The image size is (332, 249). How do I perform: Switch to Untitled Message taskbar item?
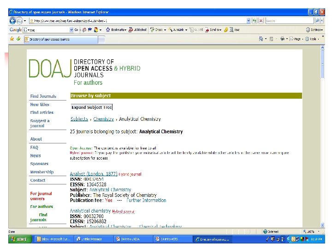coord(92,239)
